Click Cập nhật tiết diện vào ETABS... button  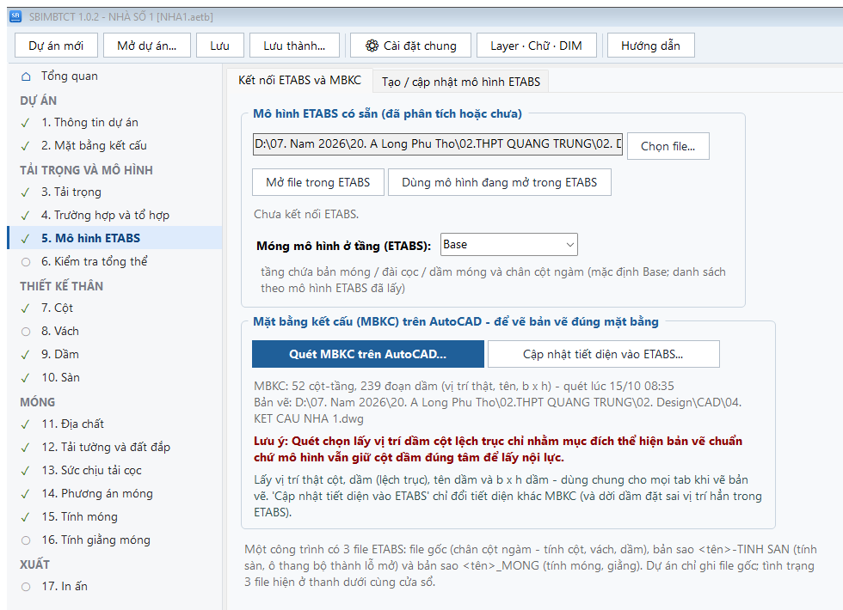coord(603,354)
